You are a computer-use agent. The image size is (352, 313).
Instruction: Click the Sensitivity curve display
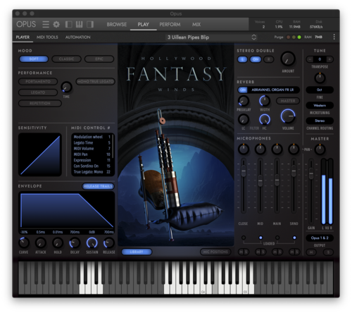pos(40,154)
